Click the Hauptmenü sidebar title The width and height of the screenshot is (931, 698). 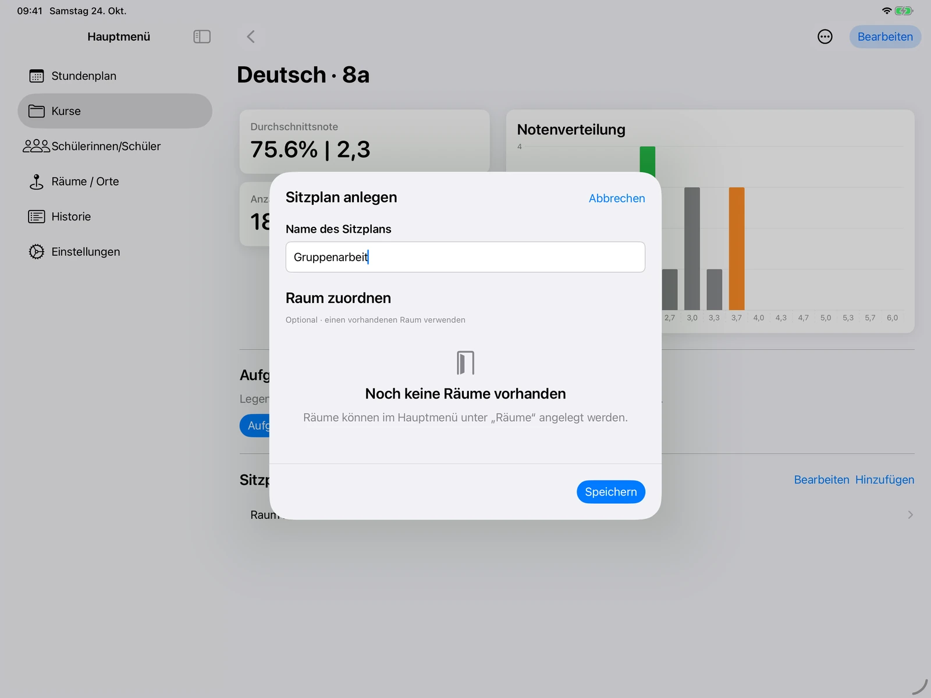click(x=119, y=37)
